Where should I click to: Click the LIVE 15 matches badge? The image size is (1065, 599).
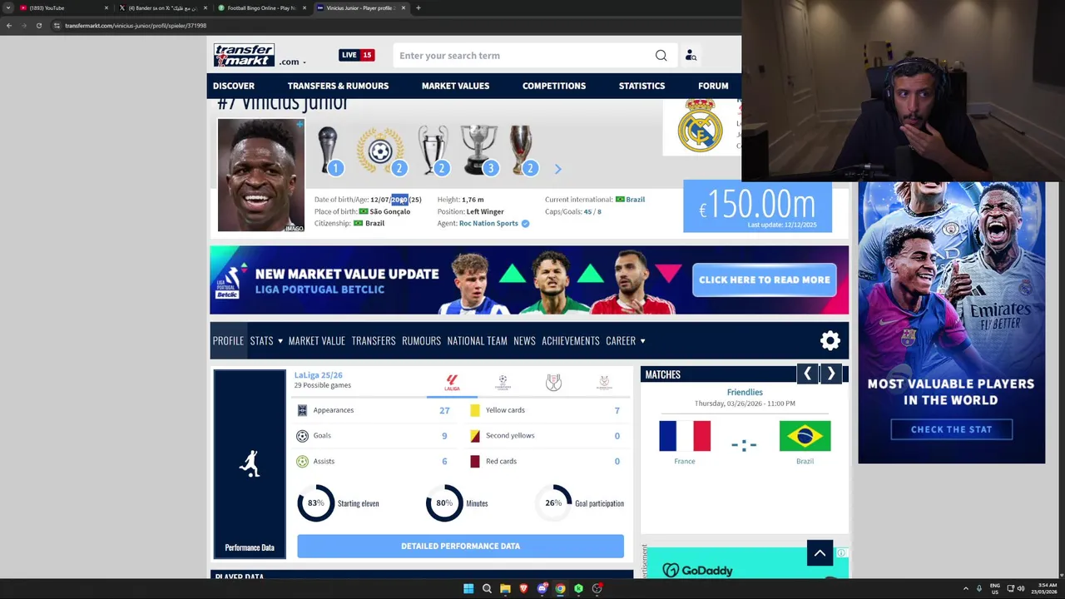[x=356, y=55]
